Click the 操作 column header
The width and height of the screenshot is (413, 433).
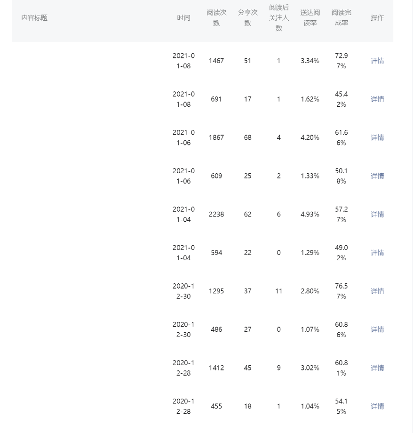pos(377,18)
